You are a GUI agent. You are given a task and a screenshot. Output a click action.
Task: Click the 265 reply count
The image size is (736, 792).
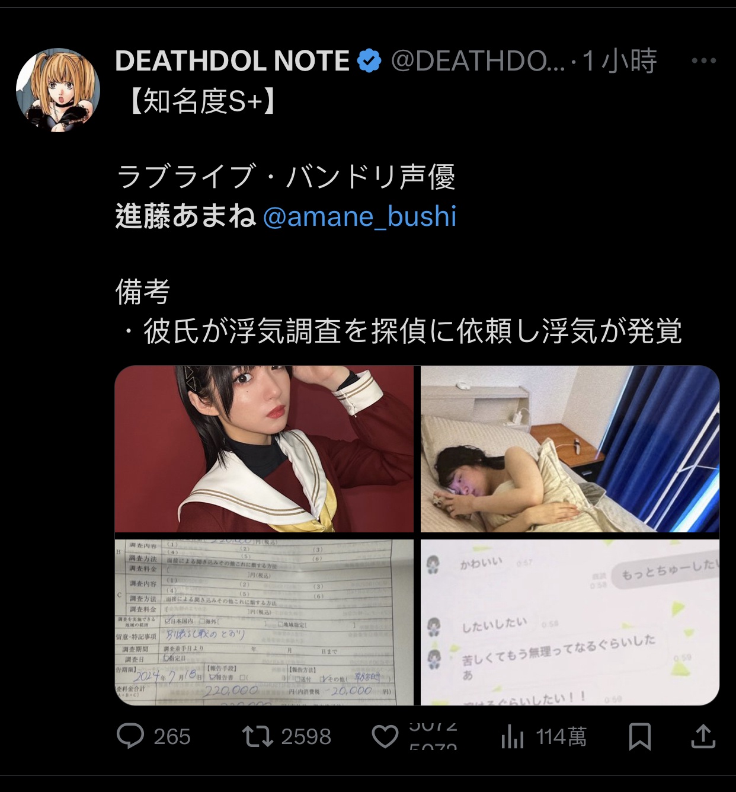(x=172, y=737)
